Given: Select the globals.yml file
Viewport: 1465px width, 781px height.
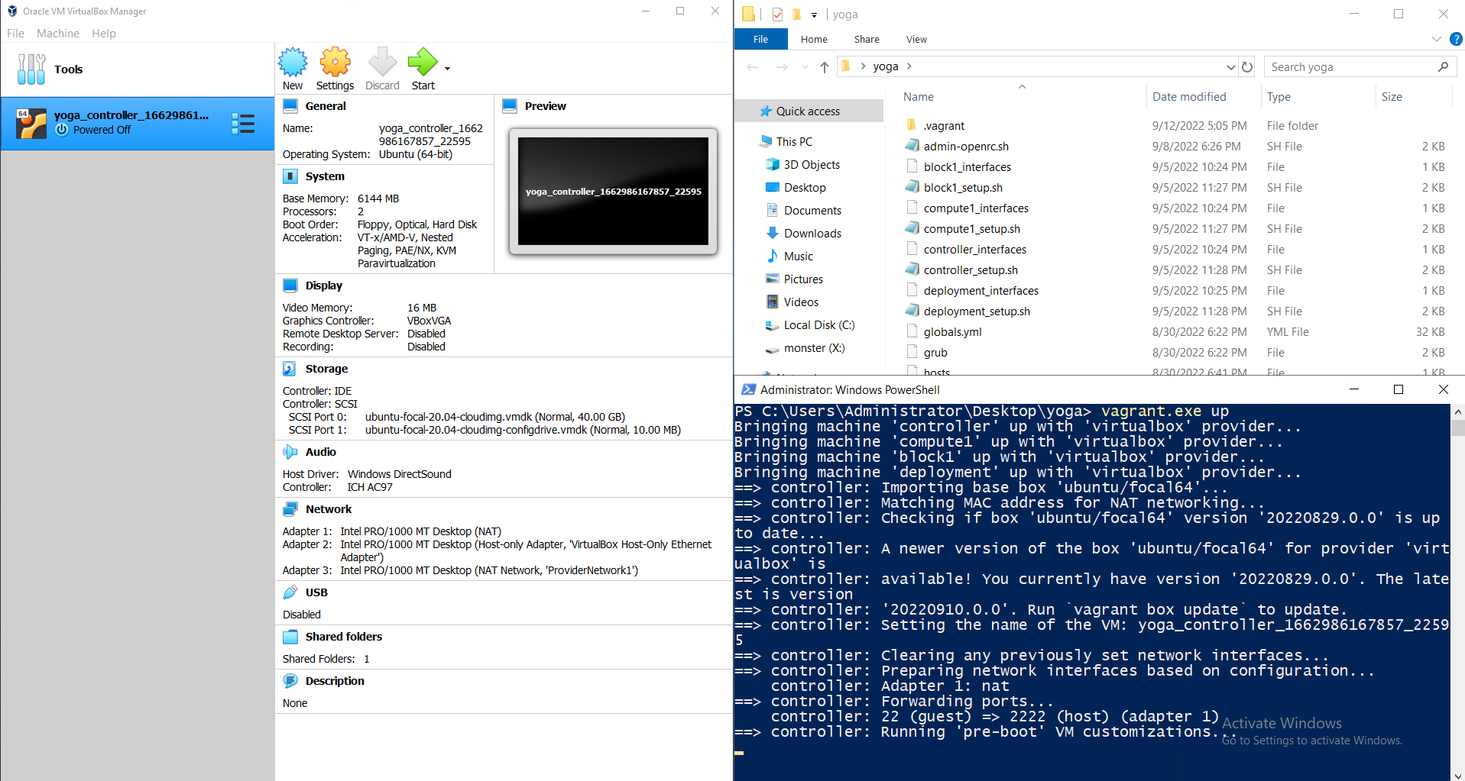Looking at the screenshot, I should click(952, 332).
